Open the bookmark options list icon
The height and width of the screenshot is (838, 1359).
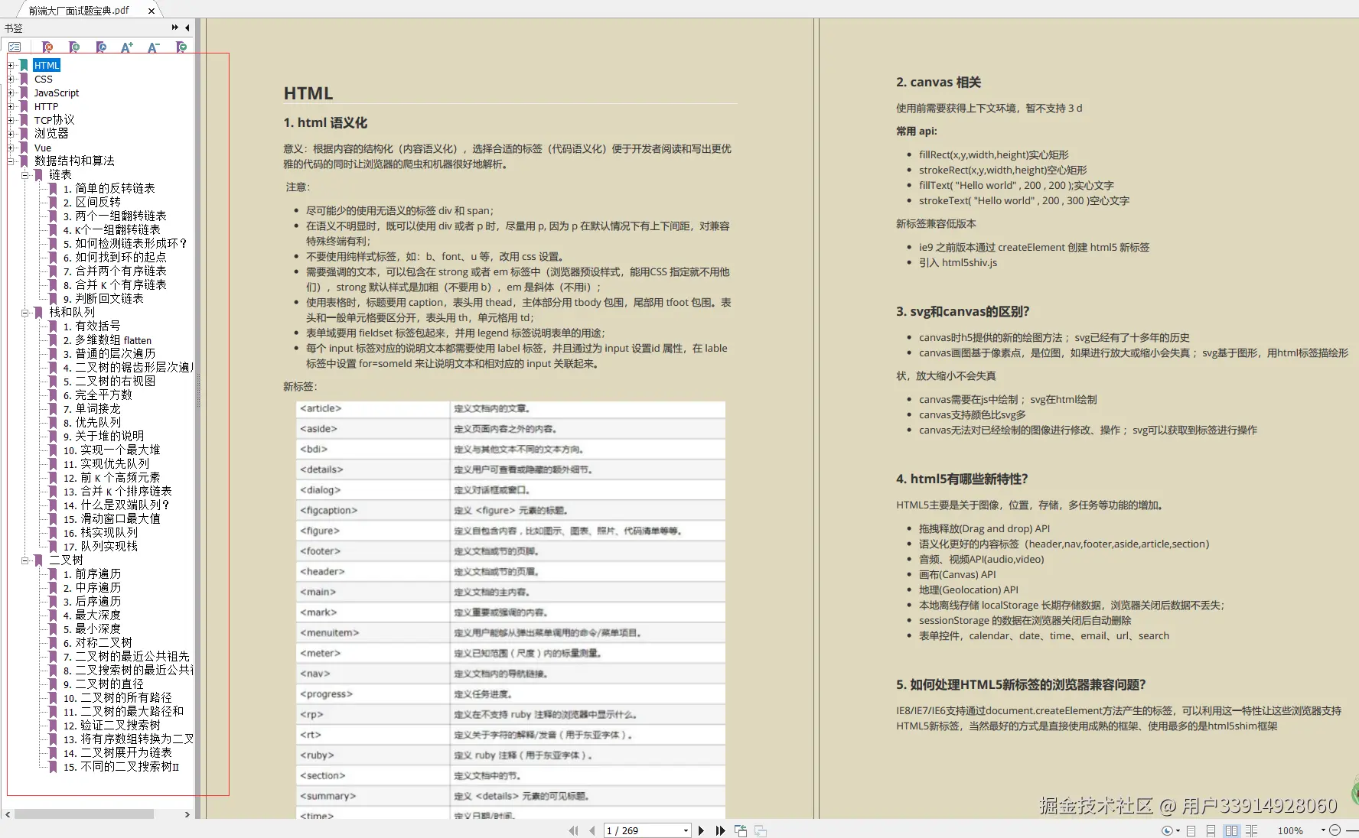15,47
